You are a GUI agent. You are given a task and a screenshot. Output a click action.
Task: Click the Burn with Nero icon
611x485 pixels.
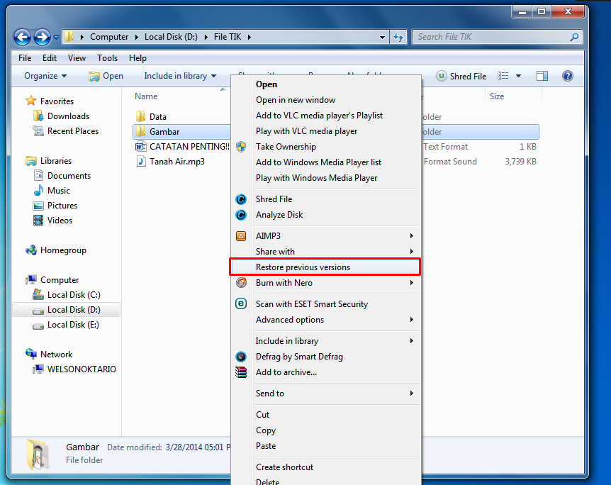point(241,283)
